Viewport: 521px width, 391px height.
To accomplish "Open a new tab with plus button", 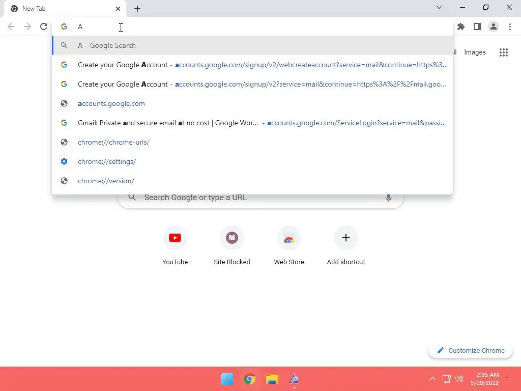I will coord(137,9).
